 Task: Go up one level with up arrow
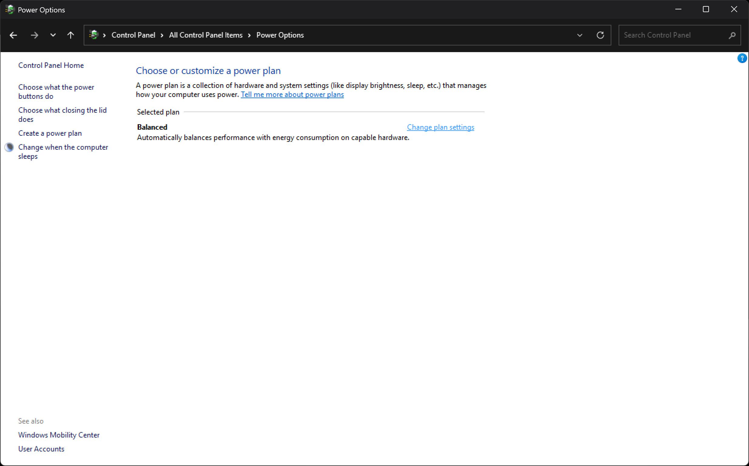71,35
